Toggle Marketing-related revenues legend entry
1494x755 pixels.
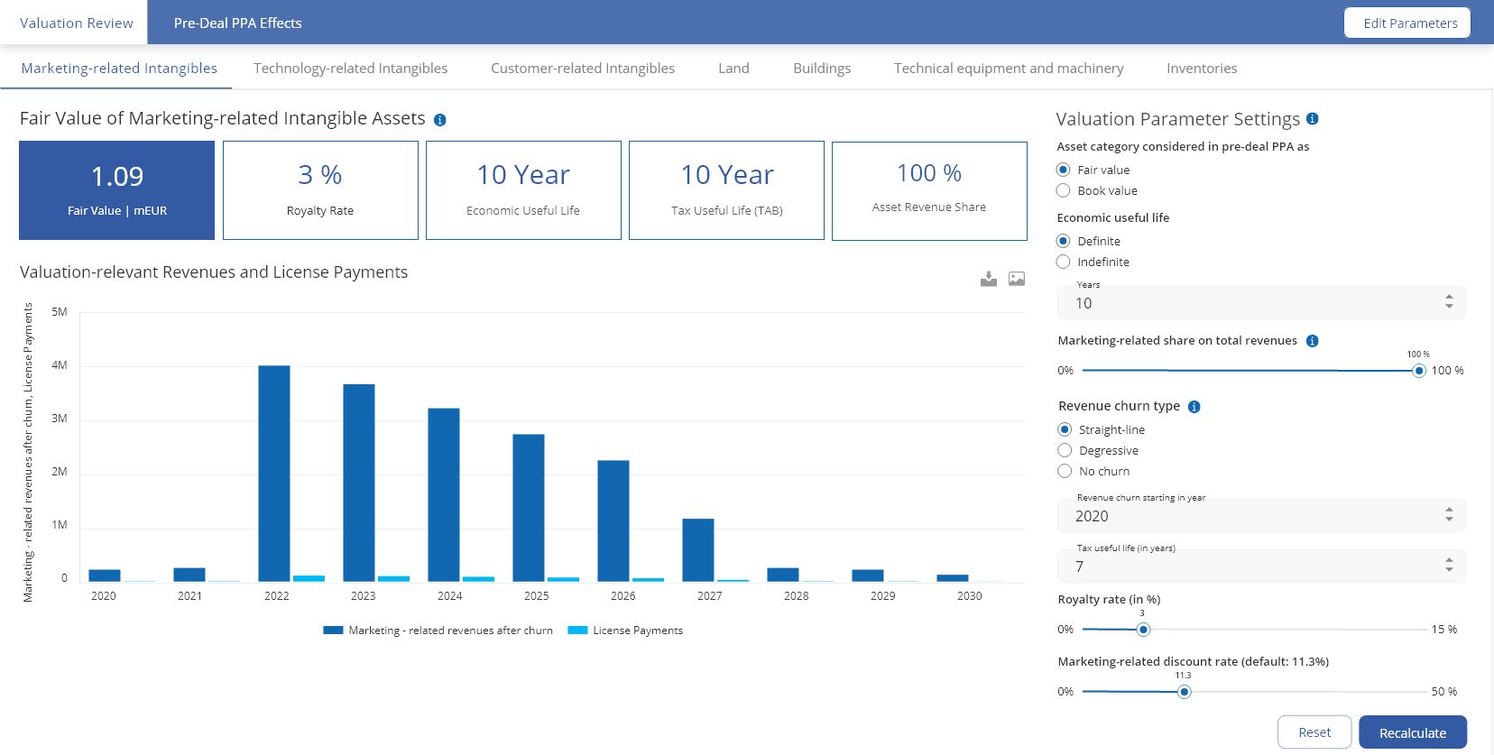[x=438, y=631]
